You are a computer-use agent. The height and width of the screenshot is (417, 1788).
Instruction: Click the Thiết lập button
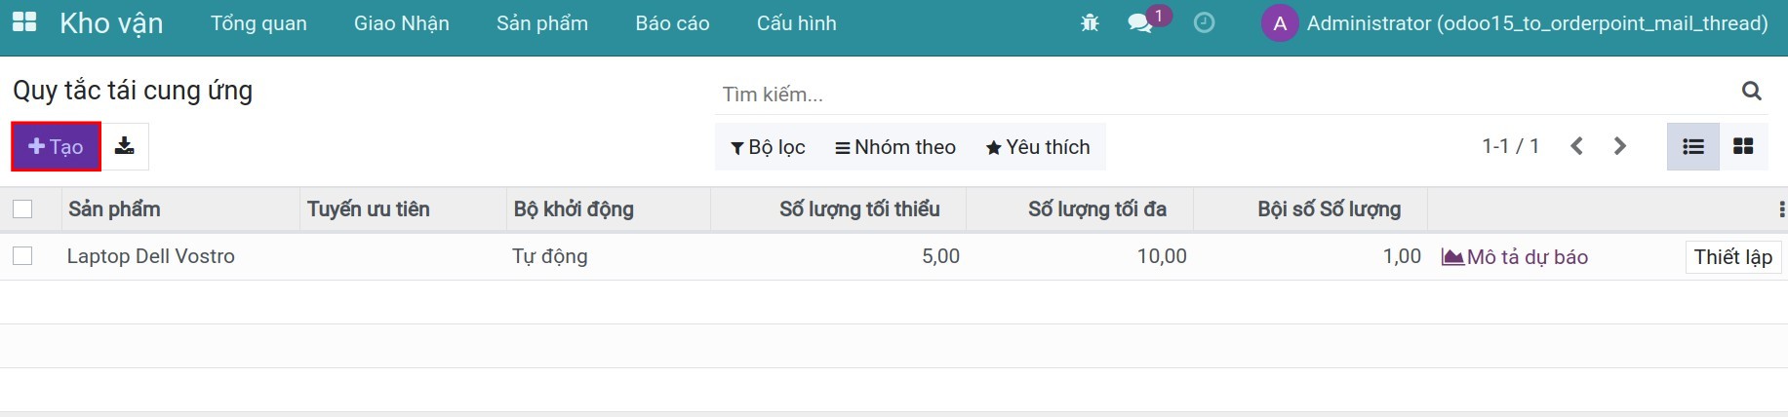tap(1732, 257)
